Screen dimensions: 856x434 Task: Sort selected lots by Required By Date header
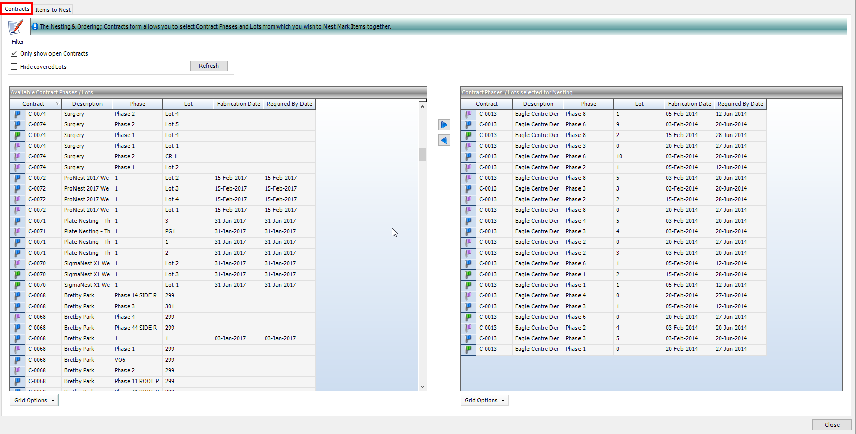(x=740, y=104)
